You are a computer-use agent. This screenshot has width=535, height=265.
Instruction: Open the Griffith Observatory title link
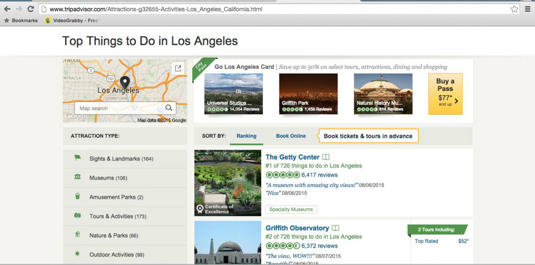click(x=297, y=228)
